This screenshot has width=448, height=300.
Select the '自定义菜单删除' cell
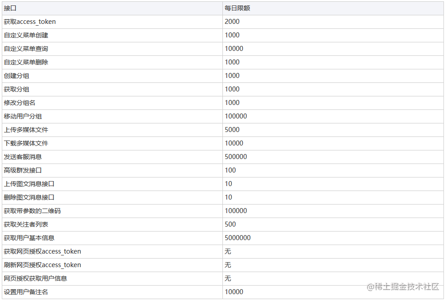click(112, 63)
